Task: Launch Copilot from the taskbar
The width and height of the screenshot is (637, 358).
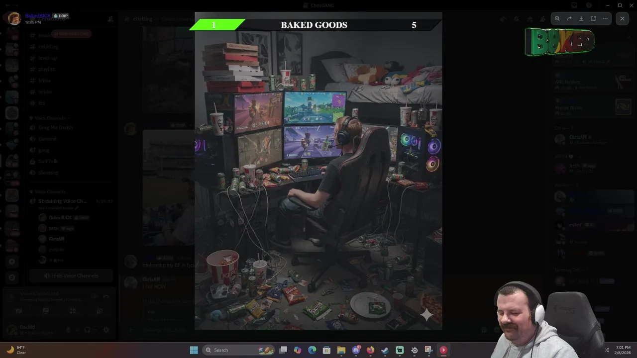Action: coord(298,350)
